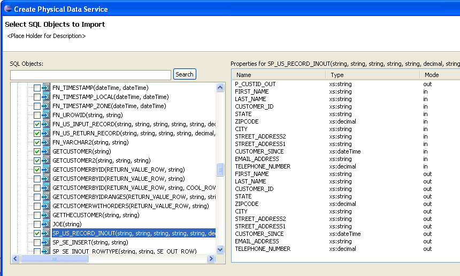Click the FN_US_RETURN_RECORD function icon
Image resolution: width=460 pixels, height=276 pixels.
(x=46, y=133)
